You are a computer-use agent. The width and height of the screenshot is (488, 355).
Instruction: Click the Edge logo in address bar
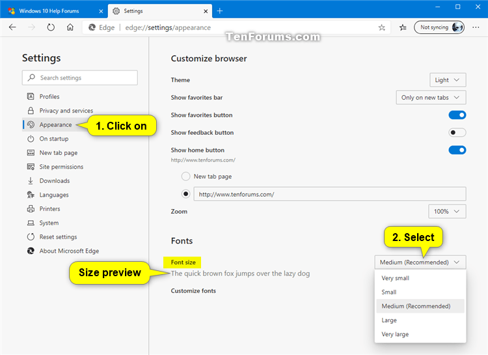click(x=92, y=27)
